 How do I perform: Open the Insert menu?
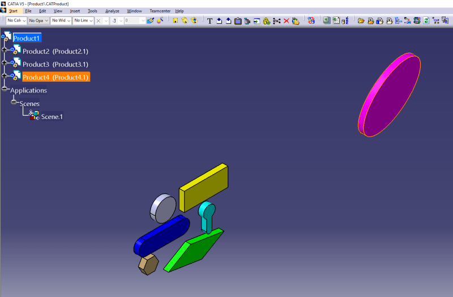[x=75, y=11]
